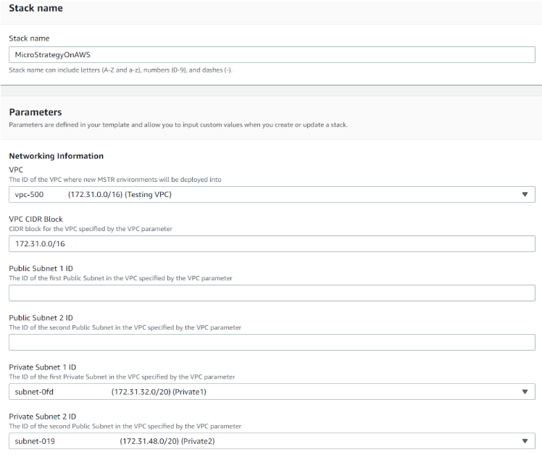Select the 'Parameters' heading text
This screenshot has width=542, height=460.
(36, 112)
